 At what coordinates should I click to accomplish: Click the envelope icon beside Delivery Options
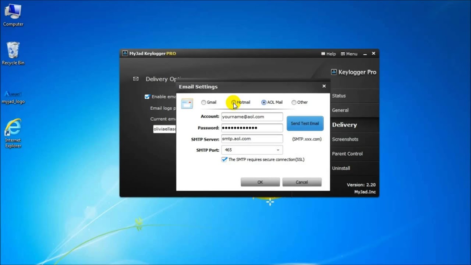tap(136, 79)
